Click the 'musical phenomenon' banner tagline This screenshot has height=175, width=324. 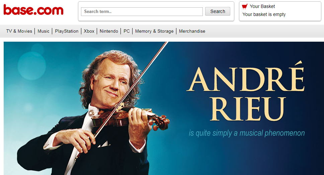(247, 133)
